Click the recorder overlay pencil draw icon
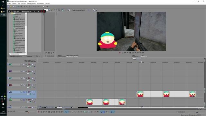This screenshot has height=116, width=206. tap(39, 11)
